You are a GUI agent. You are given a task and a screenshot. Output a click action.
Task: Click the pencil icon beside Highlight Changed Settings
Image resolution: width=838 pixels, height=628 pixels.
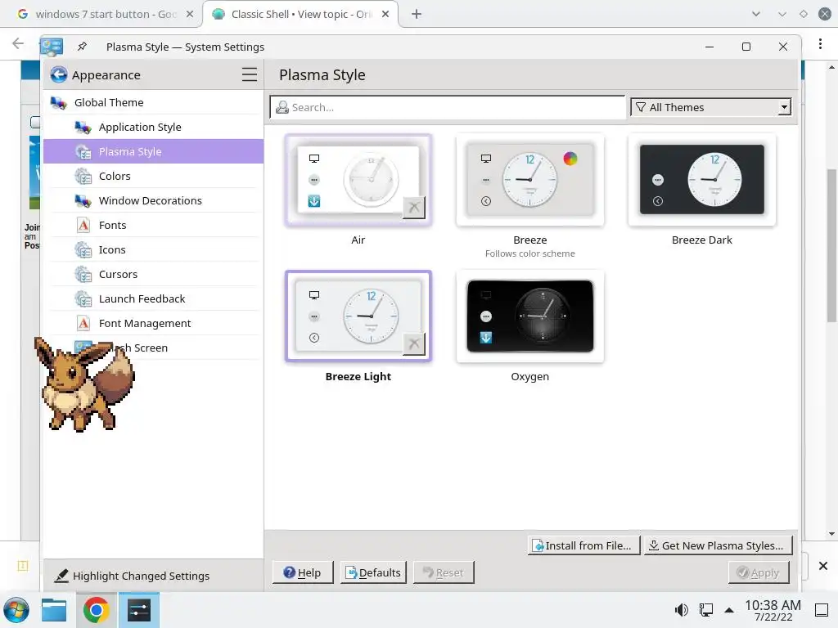pos(61,576)
